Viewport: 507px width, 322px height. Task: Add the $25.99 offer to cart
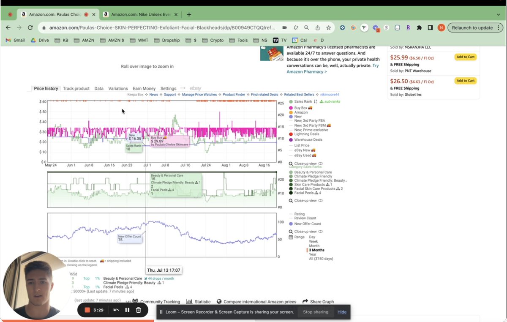(x=465, y=57)
